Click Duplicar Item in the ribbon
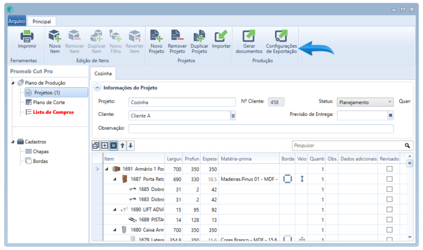 [96, 41]
